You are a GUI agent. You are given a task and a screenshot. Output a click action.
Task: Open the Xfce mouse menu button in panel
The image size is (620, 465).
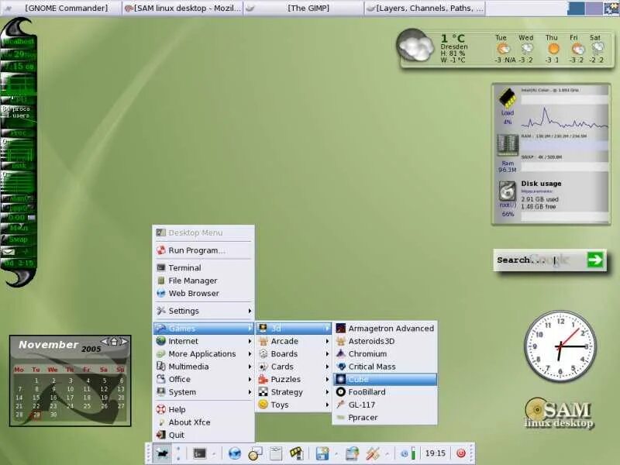(162, 453)
